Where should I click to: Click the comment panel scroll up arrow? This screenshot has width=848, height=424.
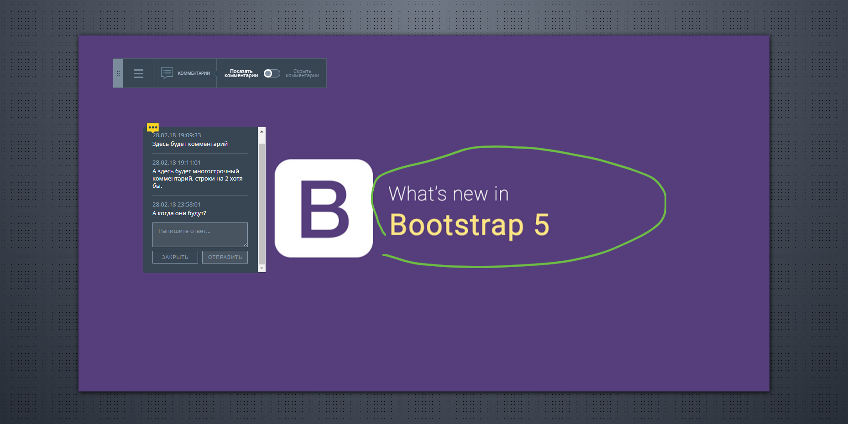[262, 131]
